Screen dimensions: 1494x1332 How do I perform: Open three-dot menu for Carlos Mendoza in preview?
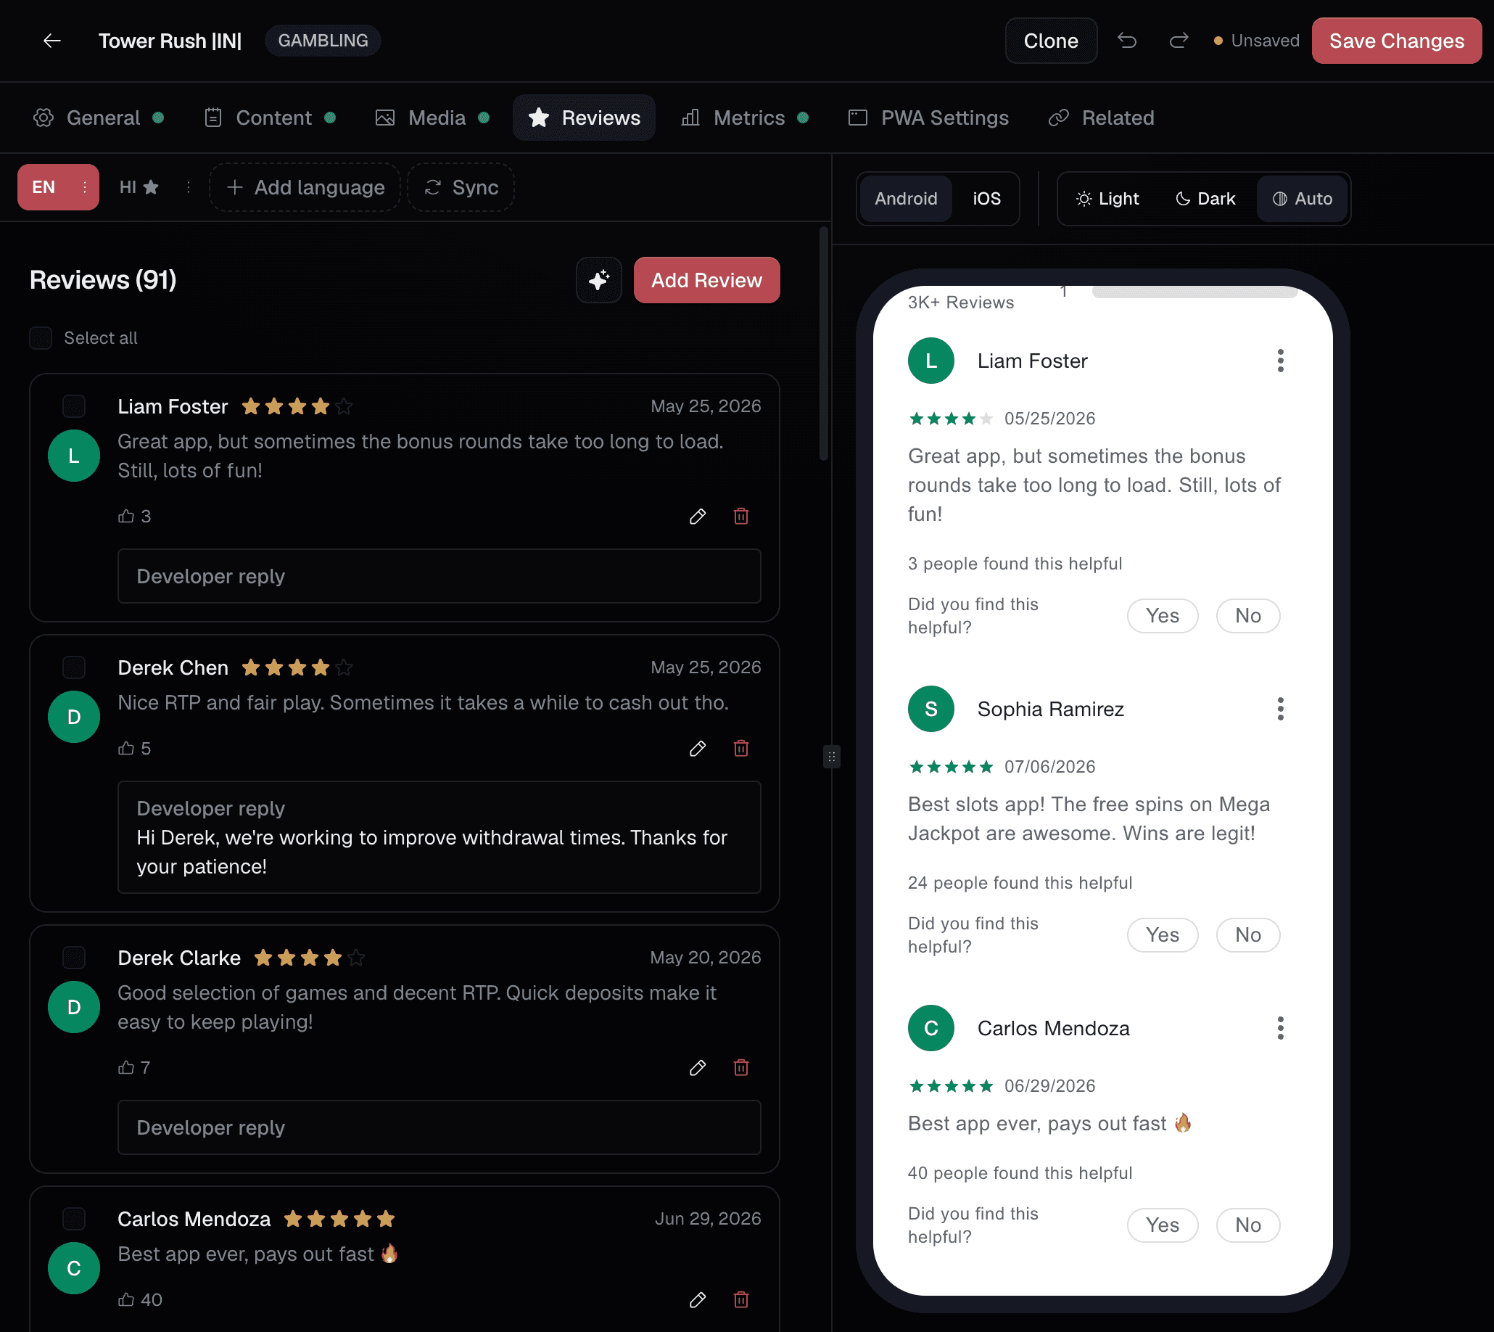click(1280, 1028)
